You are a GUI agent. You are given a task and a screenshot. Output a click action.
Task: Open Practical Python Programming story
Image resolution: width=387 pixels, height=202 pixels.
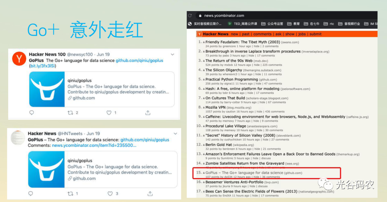[231, 80]
